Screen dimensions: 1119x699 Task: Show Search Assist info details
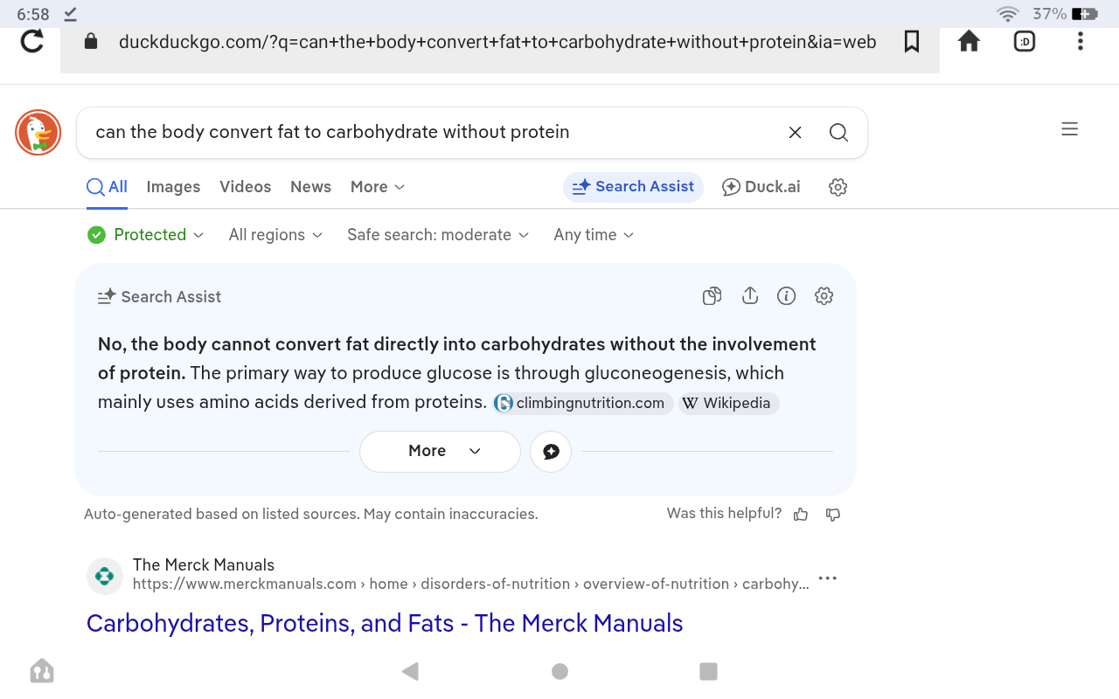[x=787, y=296]
